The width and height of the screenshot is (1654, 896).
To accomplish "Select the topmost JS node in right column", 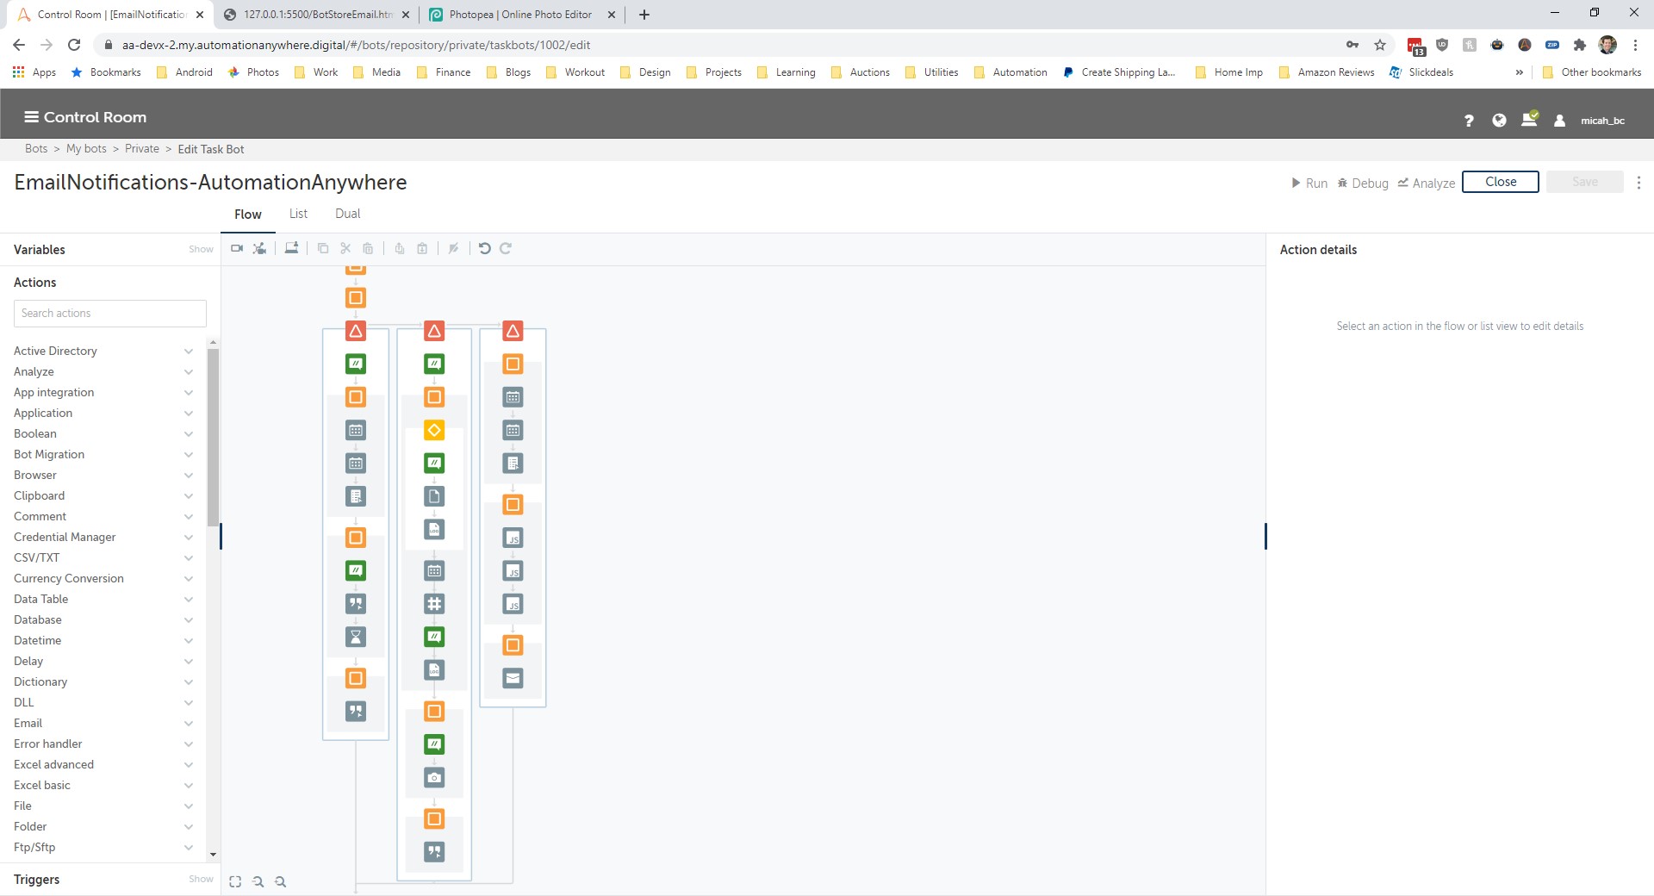I will coord(513,538).
